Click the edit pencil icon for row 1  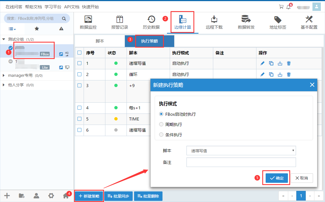(x=262, y=63)
